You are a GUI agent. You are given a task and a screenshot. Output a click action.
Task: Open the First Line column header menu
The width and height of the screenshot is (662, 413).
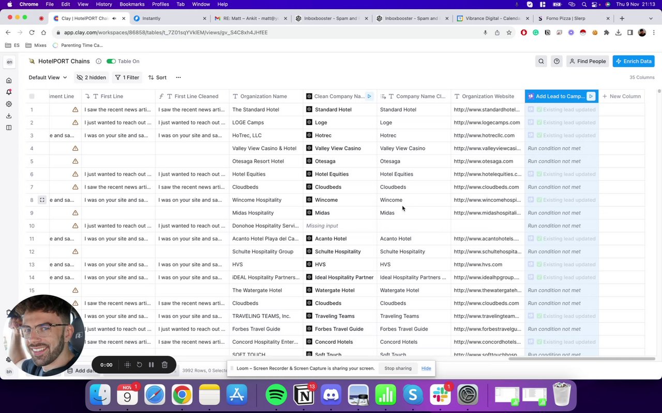(118, 96)
